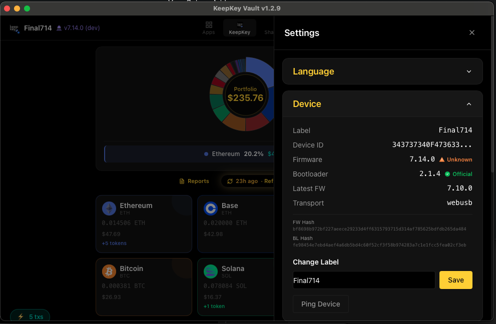
Task: Close the Settings panel
Action: pyautogui.click(x=471, y=32)
